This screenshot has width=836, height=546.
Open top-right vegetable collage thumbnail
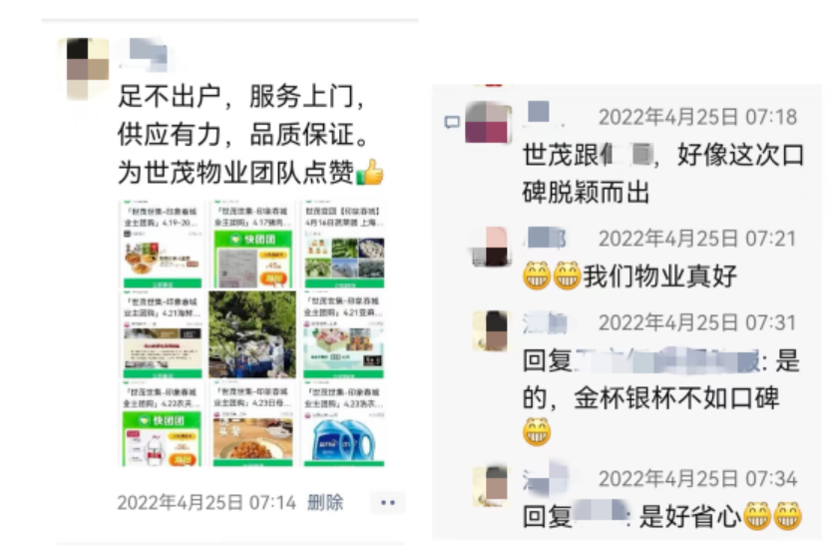343,245
